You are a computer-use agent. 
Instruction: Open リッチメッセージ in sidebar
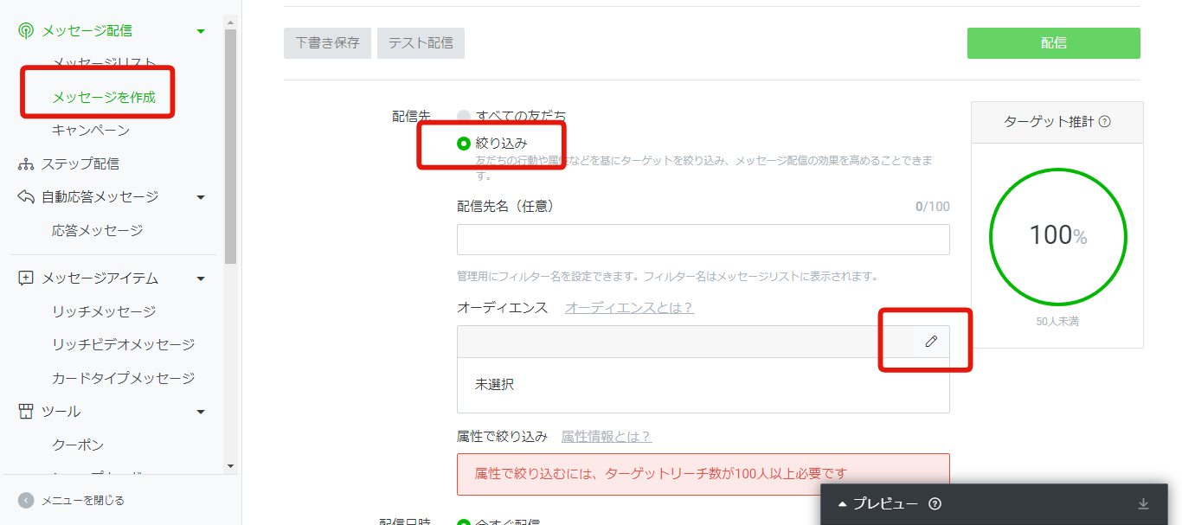pyautogui.click(x=104, y=311)
